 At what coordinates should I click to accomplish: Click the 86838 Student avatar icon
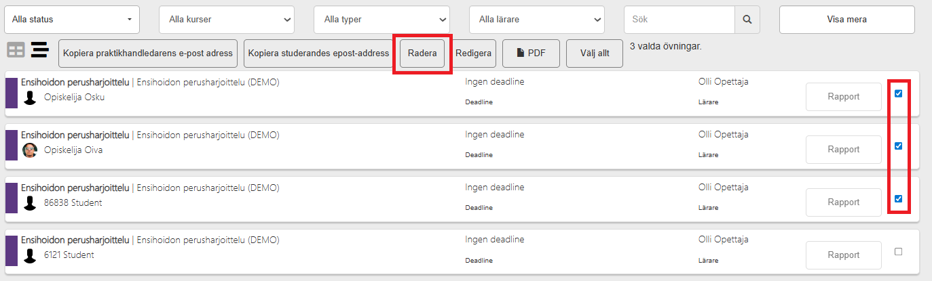[x=30, y=203]
